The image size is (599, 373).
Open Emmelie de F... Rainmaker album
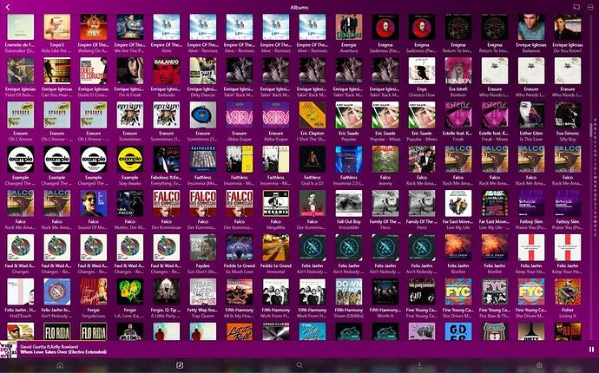tap(20, 27)
